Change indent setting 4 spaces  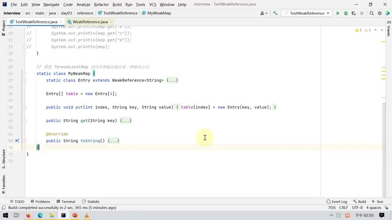[x=374, y=208]
